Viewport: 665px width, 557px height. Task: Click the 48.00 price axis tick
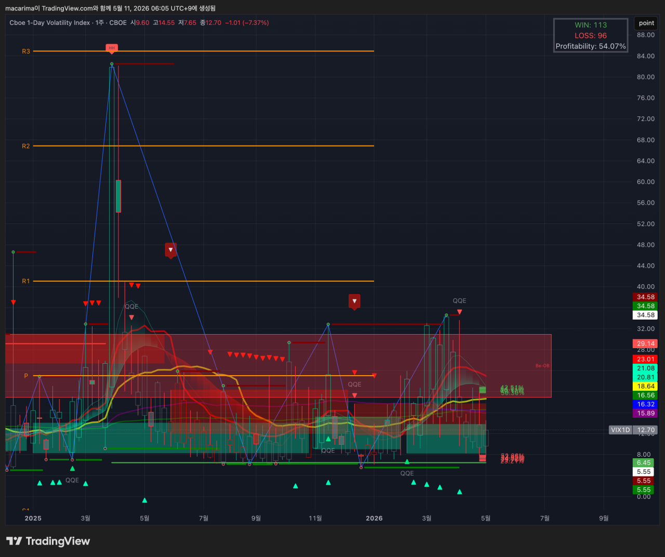646,245
